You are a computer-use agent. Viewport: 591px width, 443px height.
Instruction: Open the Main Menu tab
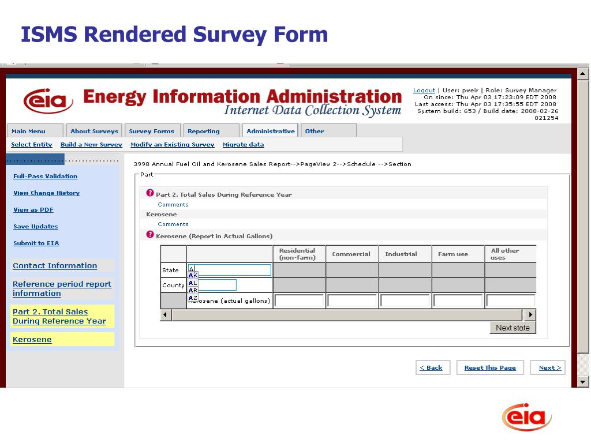pos(35,131)
